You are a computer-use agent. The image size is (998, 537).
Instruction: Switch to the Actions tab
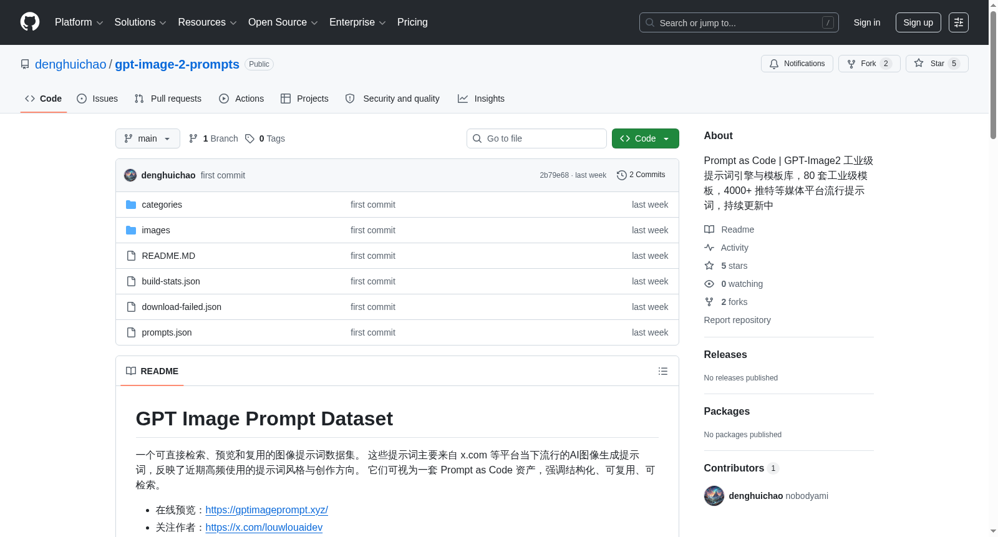pos(241,99)
